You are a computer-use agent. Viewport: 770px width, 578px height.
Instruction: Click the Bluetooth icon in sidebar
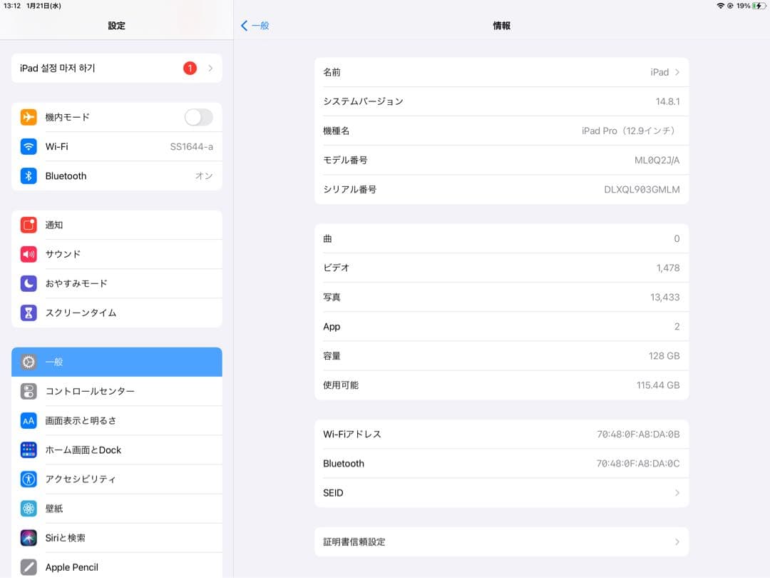click(29, 176)
